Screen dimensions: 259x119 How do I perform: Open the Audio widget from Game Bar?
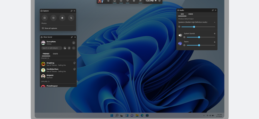click(127, 1)
